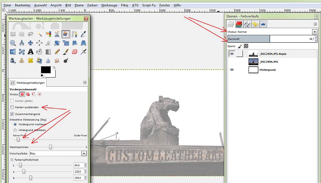The height and width of the screenshot is (183, 321).
Task: Select the Hintergrund markieren radio button
Action: (15, 130)
